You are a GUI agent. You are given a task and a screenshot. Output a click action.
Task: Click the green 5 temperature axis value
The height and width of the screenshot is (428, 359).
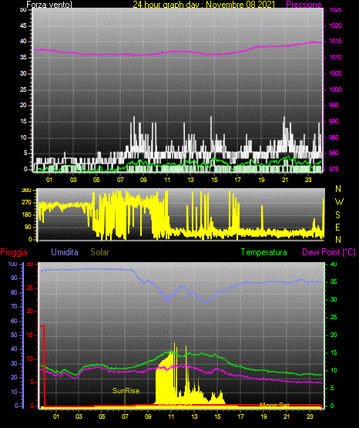click(332, 388)
